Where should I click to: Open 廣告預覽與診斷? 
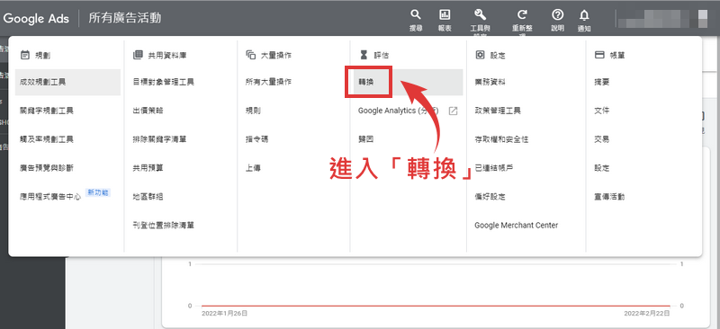pos(47,168)
